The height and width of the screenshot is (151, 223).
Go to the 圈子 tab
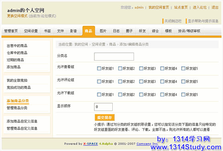[129, 31]
